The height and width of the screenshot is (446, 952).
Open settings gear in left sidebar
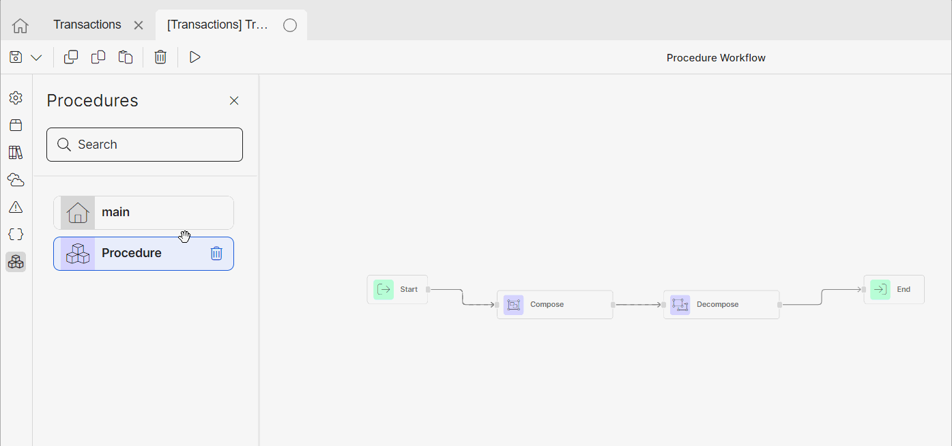[x=16, y=98]
